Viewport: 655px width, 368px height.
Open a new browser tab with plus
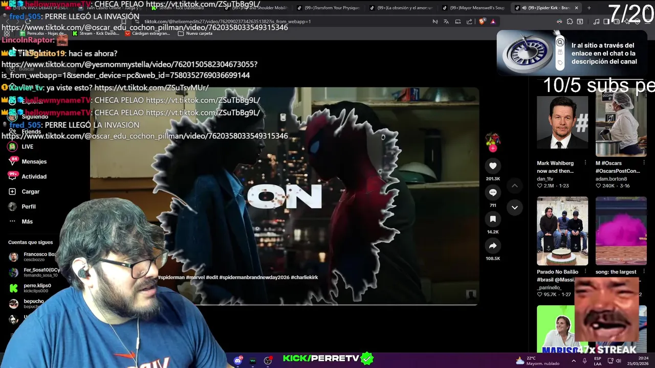[589, 8]
